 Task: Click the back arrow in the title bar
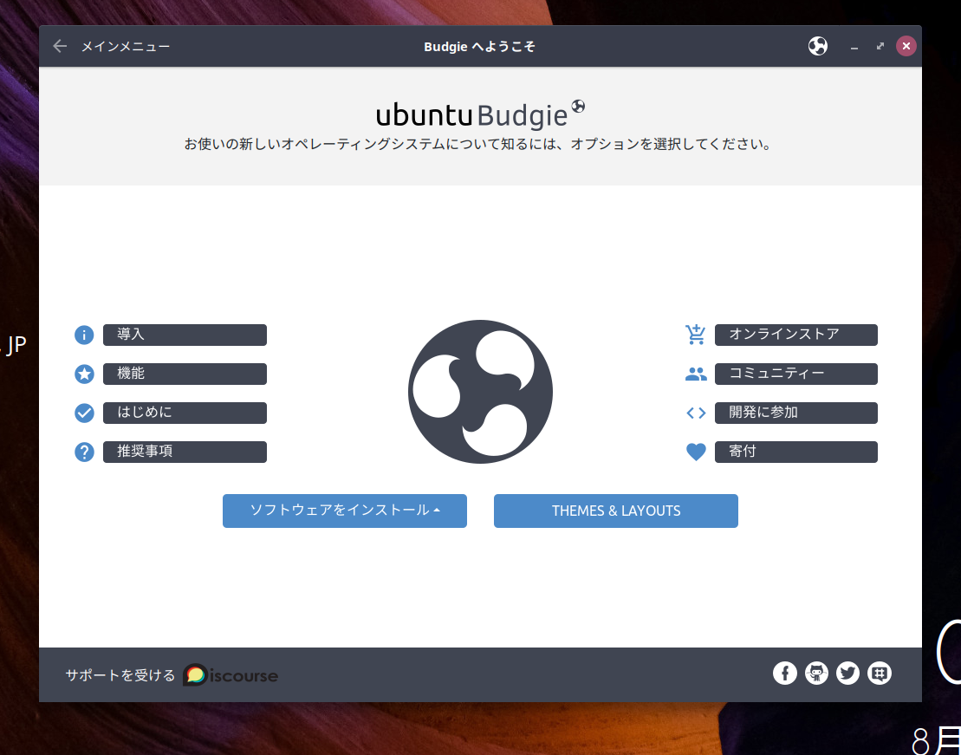point(60,46)
